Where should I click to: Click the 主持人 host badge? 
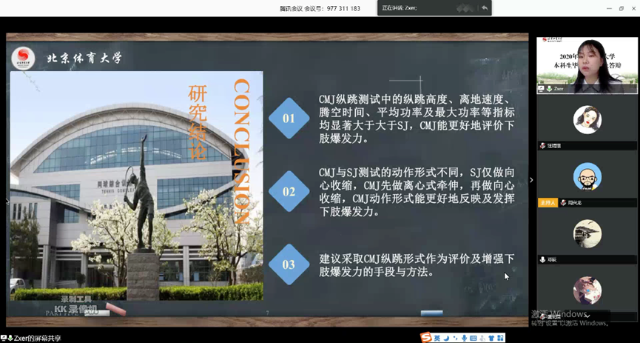pos(548,202)
